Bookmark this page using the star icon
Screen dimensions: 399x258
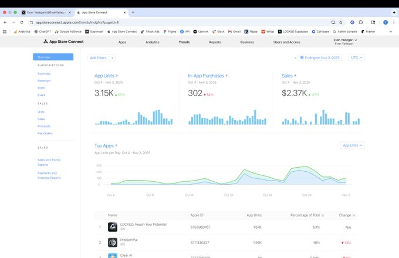341,22
